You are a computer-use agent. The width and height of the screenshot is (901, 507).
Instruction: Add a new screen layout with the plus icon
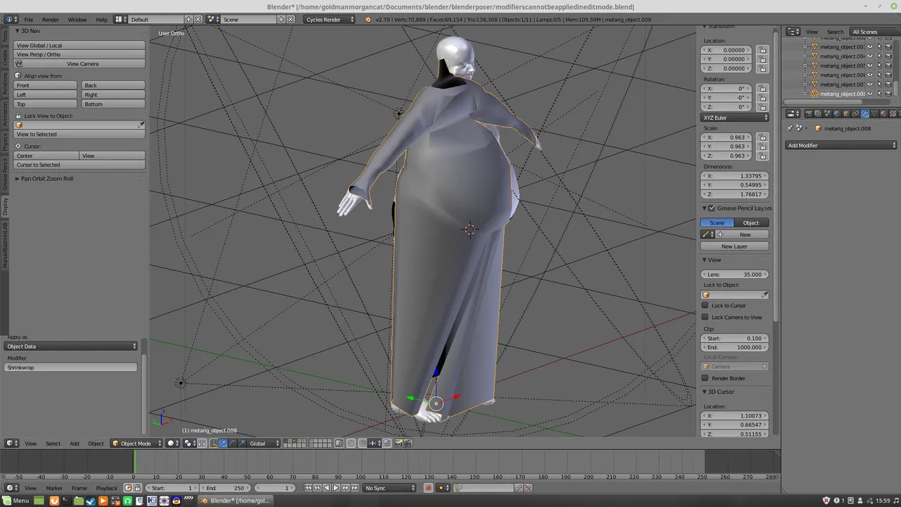click(x=189, y=19)
